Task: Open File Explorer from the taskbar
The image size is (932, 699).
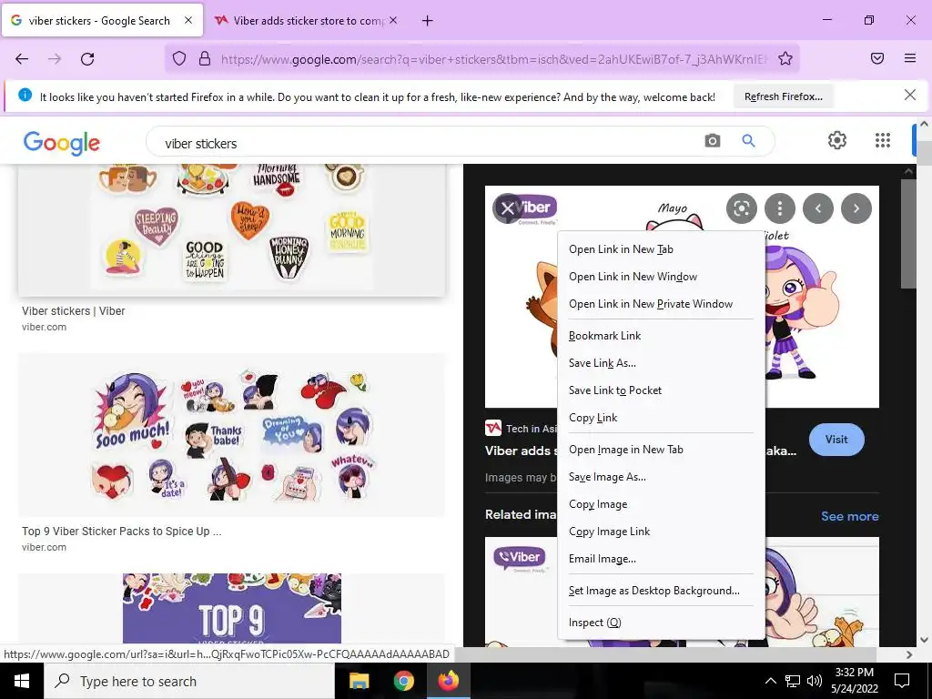Action: click(359, 681)
